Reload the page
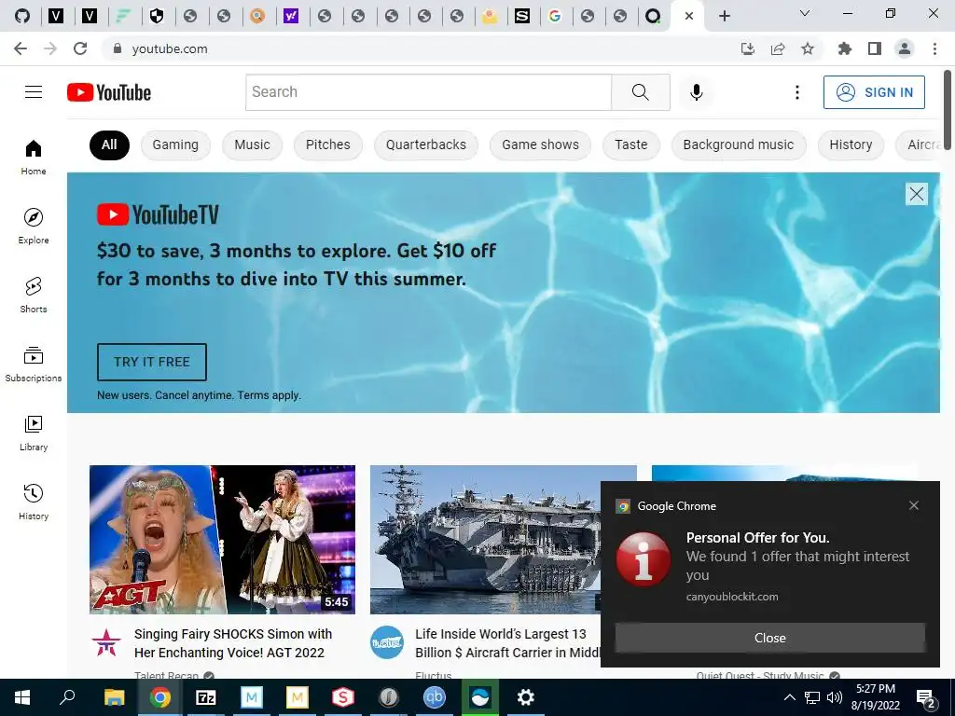The height and width of the screenshot is (716, 955). pyautogui.click(x=80, y=48)
